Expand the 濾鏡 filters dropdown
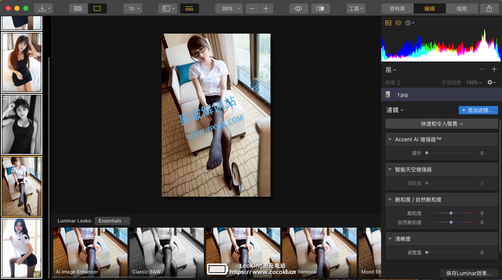This screenshot has height=280, width=502. [395, 110]
